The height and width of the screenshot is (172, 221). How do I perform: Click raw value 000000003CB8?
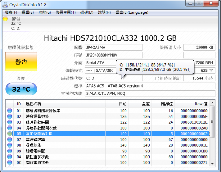[194, 151]
